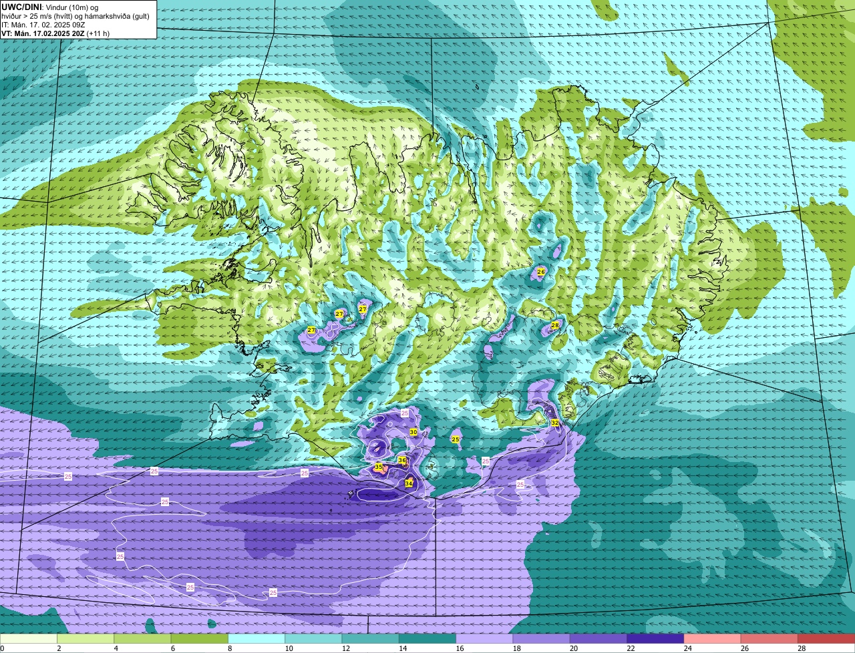Click the yellow gust label 26 on map
This screenshot has width=855, height=653.
pyautogui.click(x=541, y=272)
